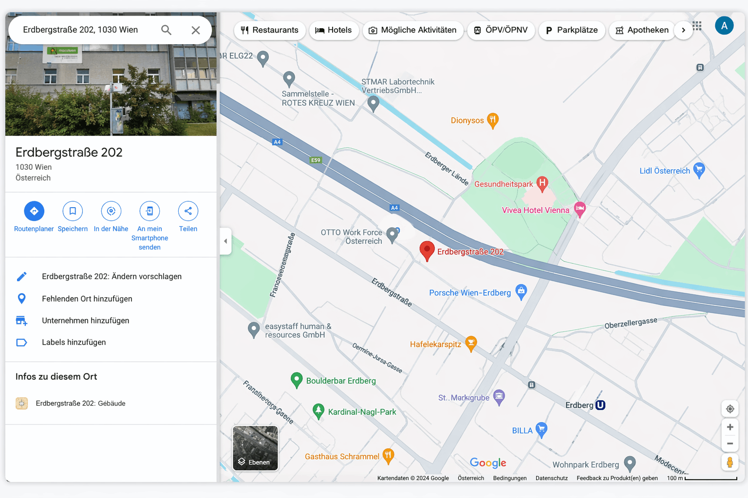Click the St. Marxgrube marker

(499, 397)
